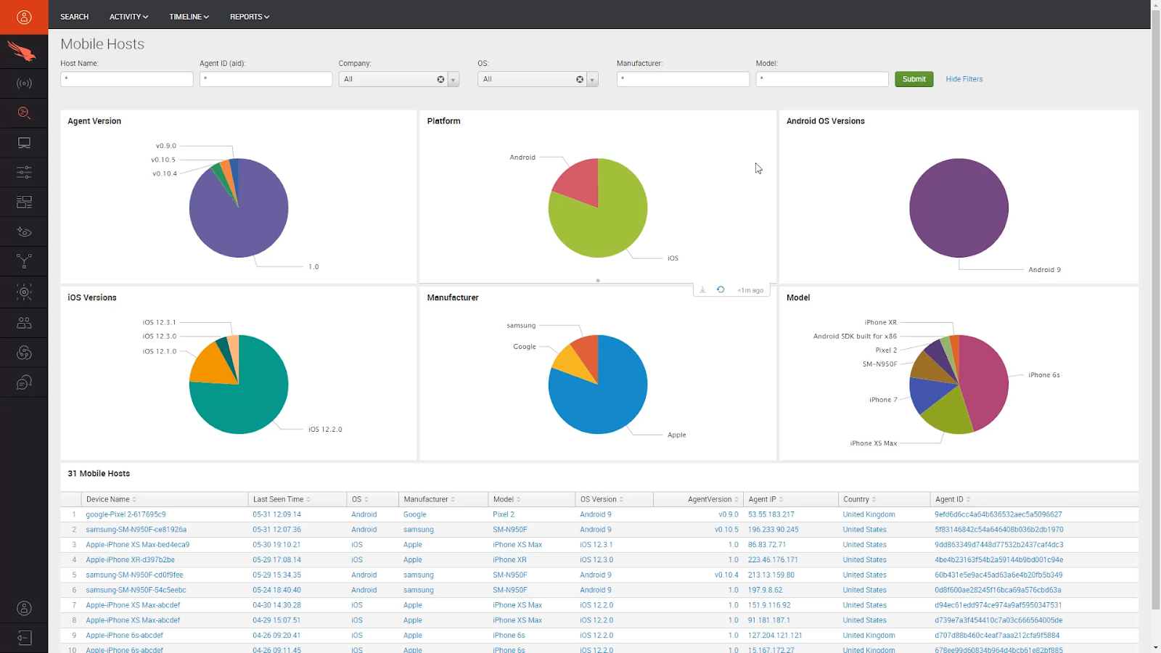Open the branching graph sidebar icon
Screen dimensions: 1161x653
coord(24,261)
